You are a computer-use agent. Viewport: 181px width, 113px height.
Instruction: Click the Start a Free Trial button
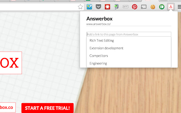(48, 108)
